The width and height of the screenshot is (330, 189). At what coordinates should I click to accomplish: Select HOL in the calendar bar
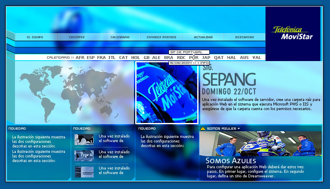[136, 58]
